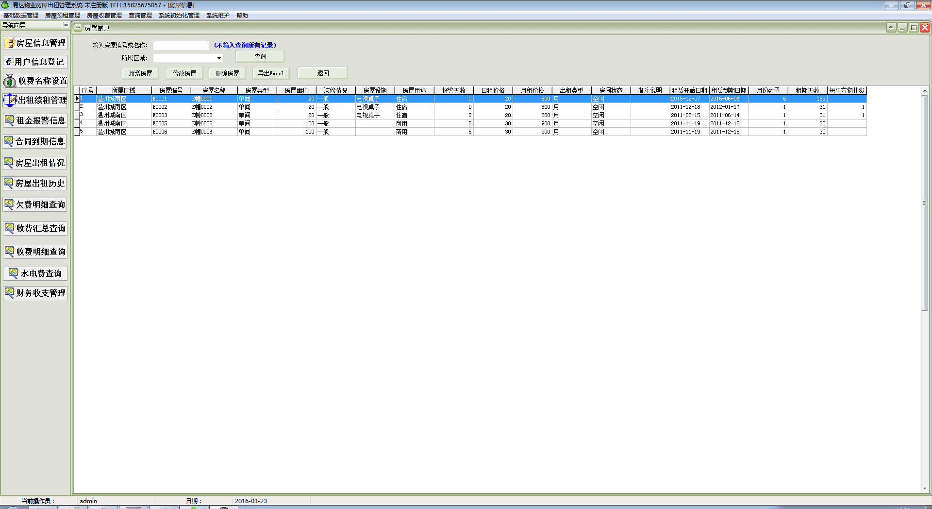Viewport: 932px width, 509px height.
Task: Click the admin operator in status bar
Action: click(x=88, y=501)
